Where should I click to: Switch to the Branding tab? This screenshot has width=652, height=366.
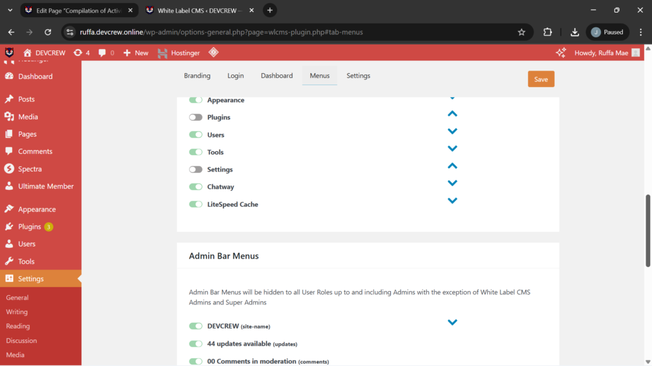[x=197, y=76]
